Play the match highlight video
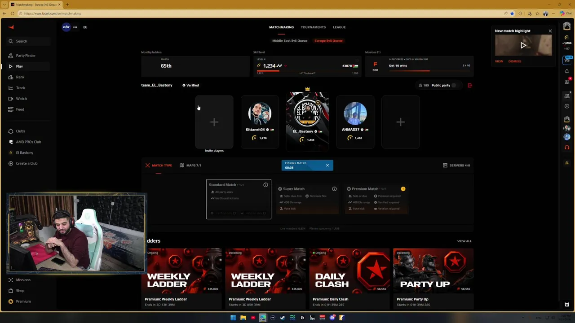Image resolution: width=575 pixels, height=323 pixels. click(523, 45)
